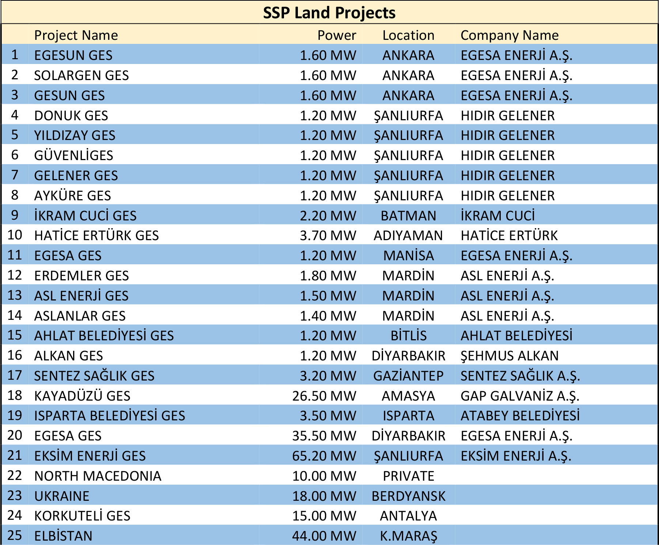
Task: Click the İKRAM CUCİ GES project name
Action: coord(85,216)
